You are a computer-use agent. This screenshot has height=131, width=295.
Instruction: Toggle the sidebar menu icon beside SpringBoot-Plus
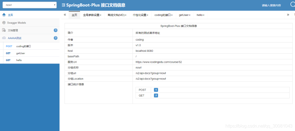(64, 5)
